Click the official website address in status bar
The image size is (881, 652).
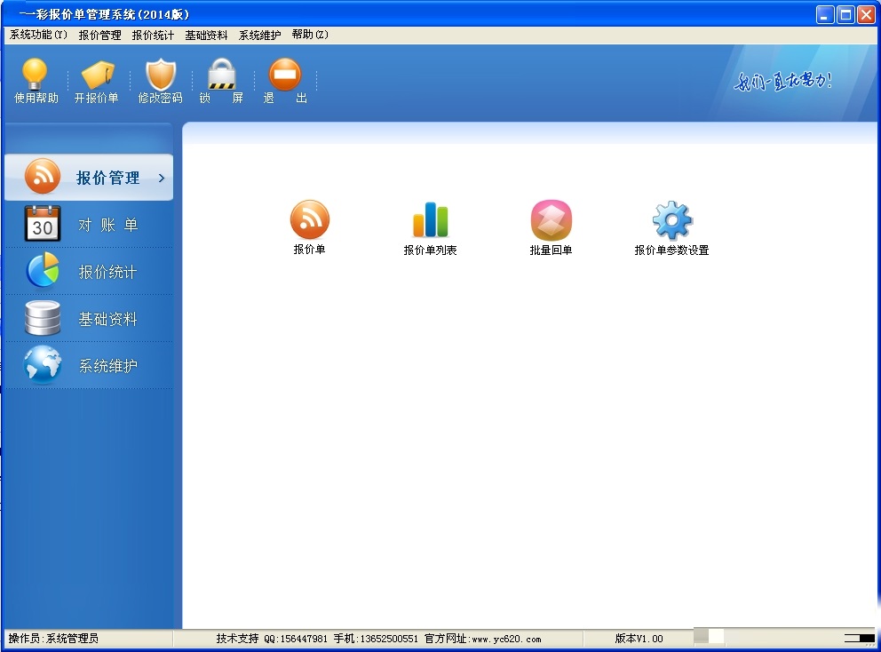505,639
